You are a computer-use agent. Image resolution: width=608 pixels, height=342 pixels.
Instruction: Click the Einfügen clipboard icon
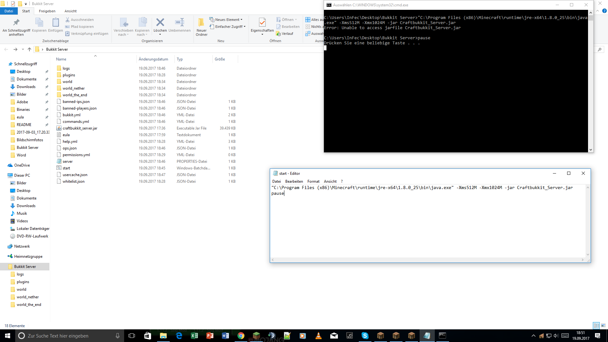click(55, 22)
